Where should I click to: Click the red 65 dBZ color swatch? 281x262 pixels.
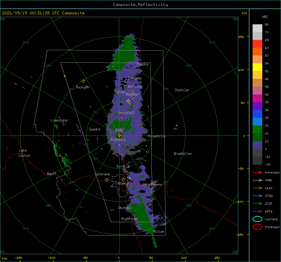(257, 44)
